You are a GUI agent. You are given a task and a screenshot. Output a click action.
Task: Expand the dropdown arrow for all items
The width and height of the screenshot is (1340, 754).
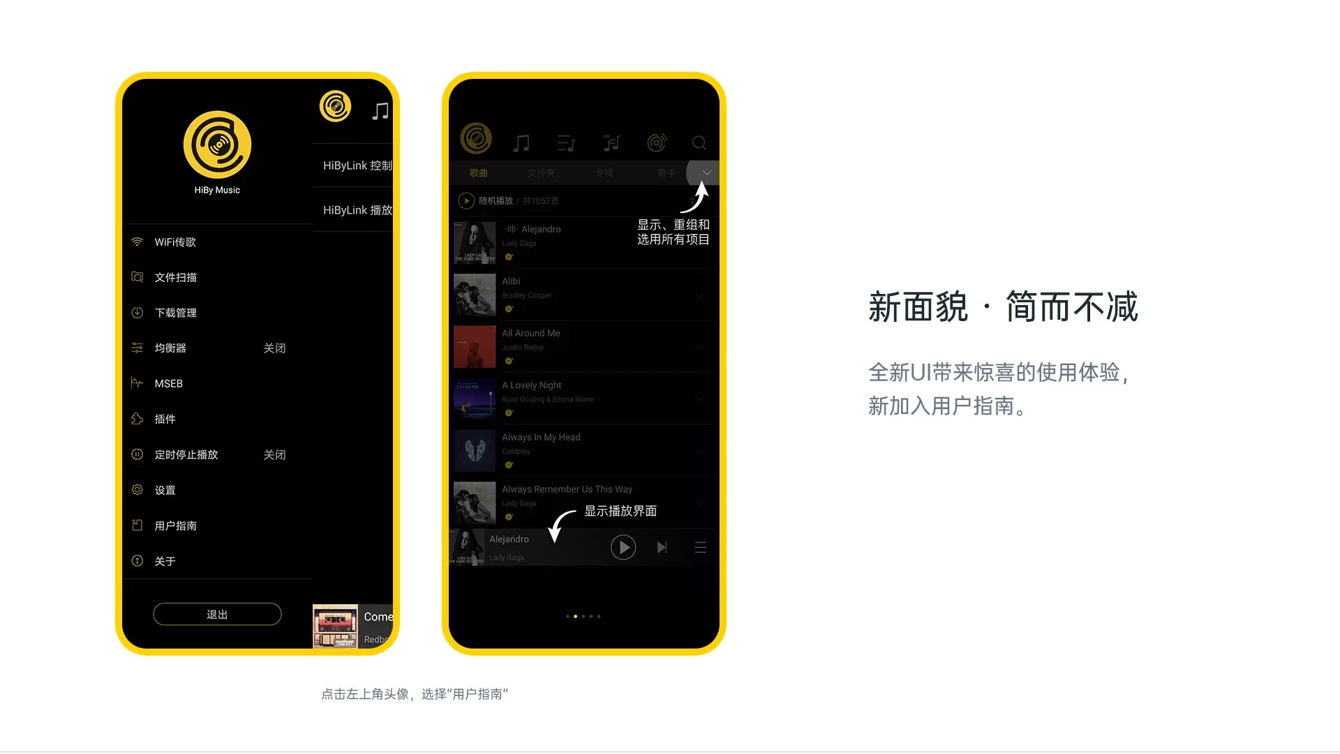pyautogui.click(x=705, y=173)
